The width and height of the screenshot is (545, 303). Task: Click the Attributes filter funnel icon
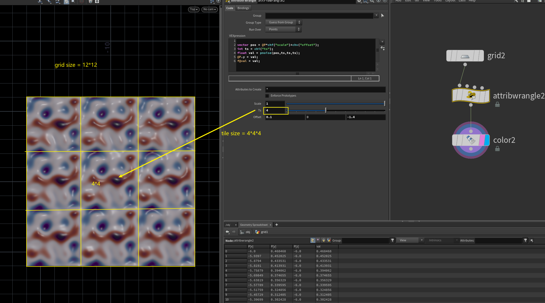(525, 240)
